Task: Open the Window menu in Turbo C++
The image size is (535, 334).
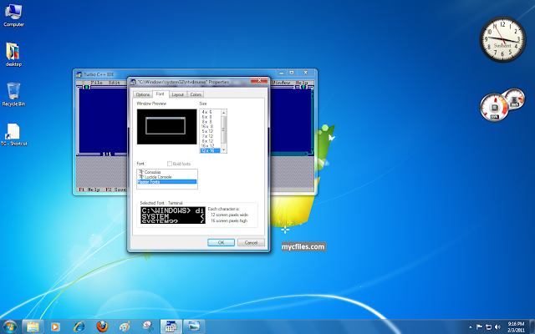Action: click(281, 83)
